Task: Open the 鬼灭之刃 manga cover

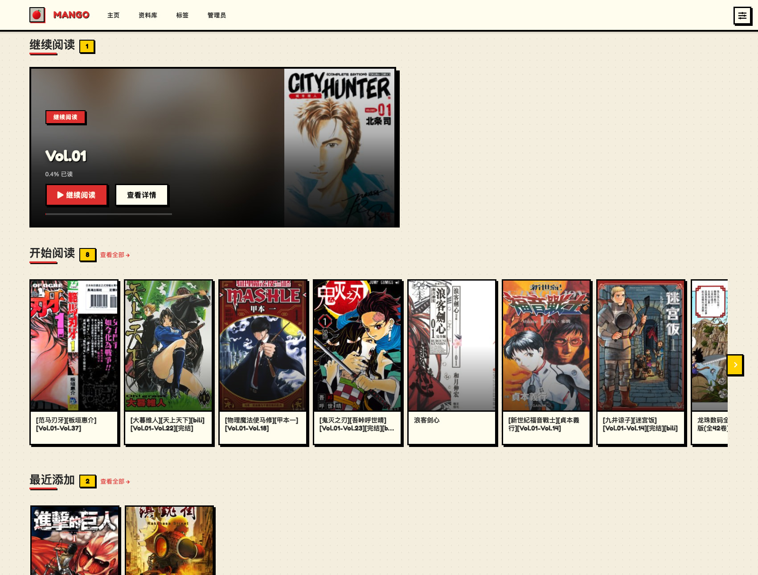Action: click(357, 345)
